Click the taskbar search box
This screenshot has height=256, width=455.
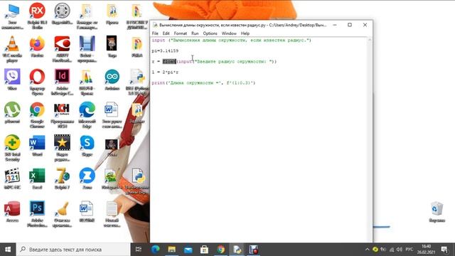[73, 250]
